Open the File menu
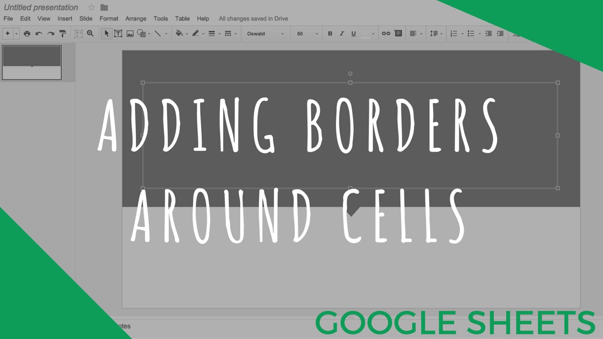 (x=8, y=18)
